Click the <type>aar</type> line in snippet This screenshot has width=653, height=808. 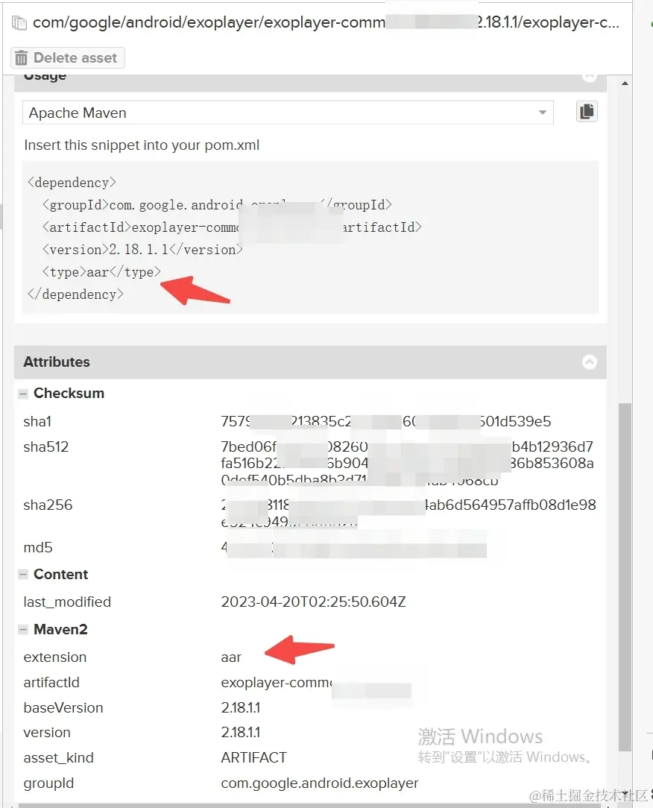[101, 271]
